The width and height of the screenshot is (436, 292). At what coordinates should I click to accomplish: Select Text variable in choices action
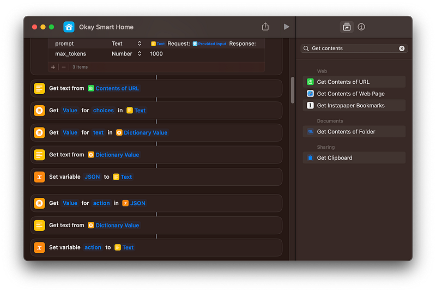pos(136,111)
